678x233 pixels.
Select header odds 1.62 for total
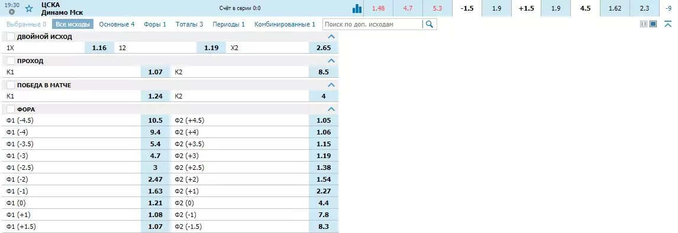click(615, 8)
